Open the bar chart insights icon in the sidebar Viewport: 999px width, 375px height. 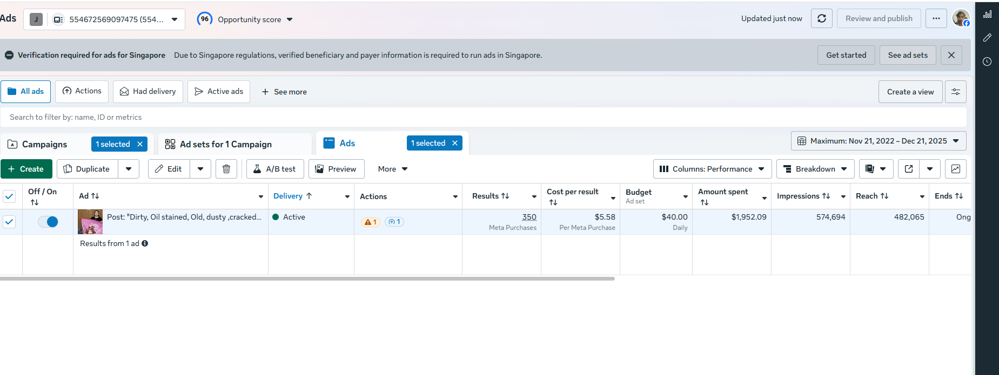(x=987, y=14)
